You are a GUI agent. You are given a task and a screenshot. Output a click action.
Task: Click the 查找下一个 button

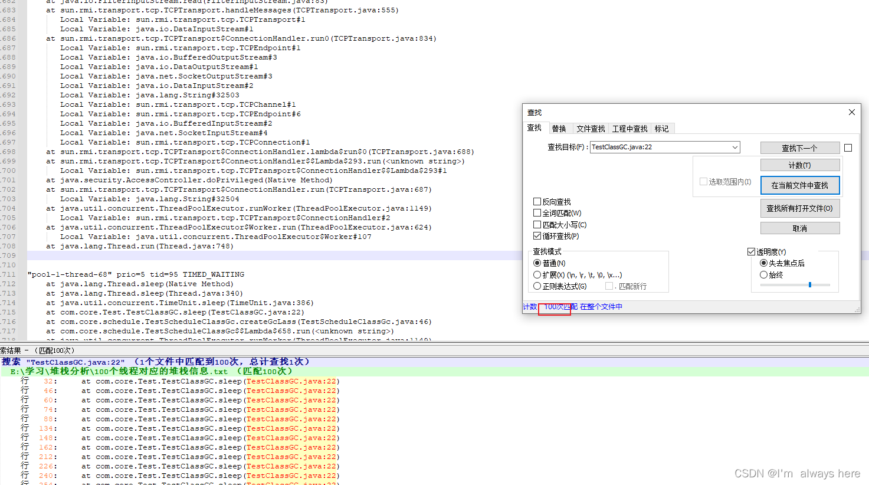pyautogui.click(x=799, y=148)
